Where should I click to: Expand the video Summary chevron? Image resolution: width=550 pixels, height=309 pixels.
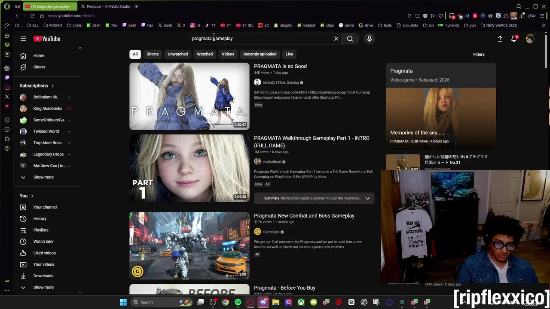[x=367, y=198]
